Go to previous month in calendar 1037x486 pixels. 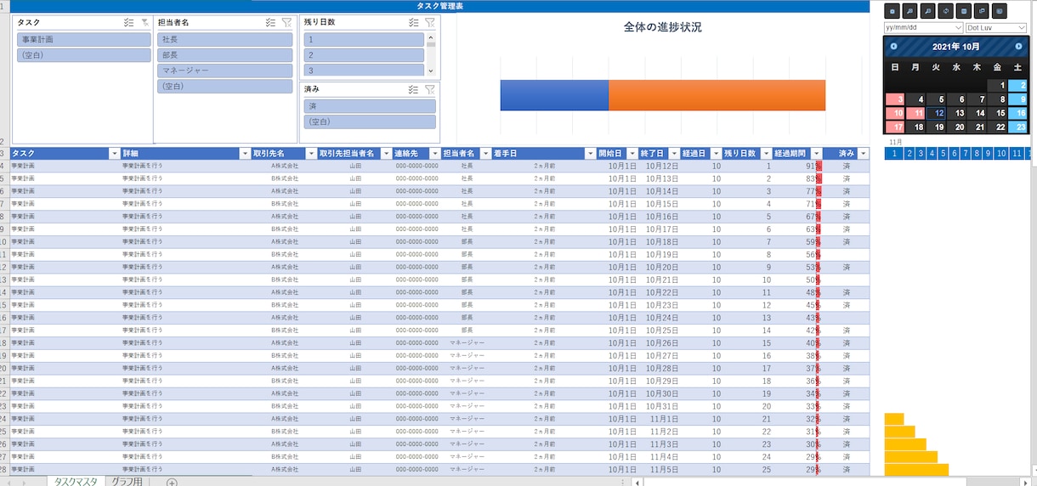coord(893,46)
